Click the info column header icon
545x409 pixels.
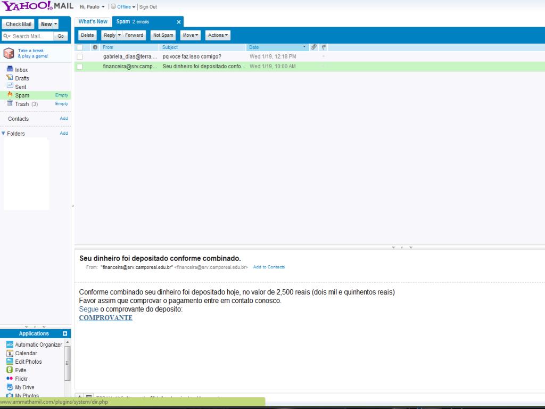(x=95, y=47)
